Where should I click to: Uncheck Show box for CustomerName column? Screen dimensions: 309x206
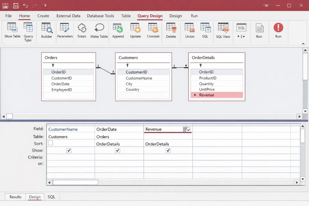[69, 151]
